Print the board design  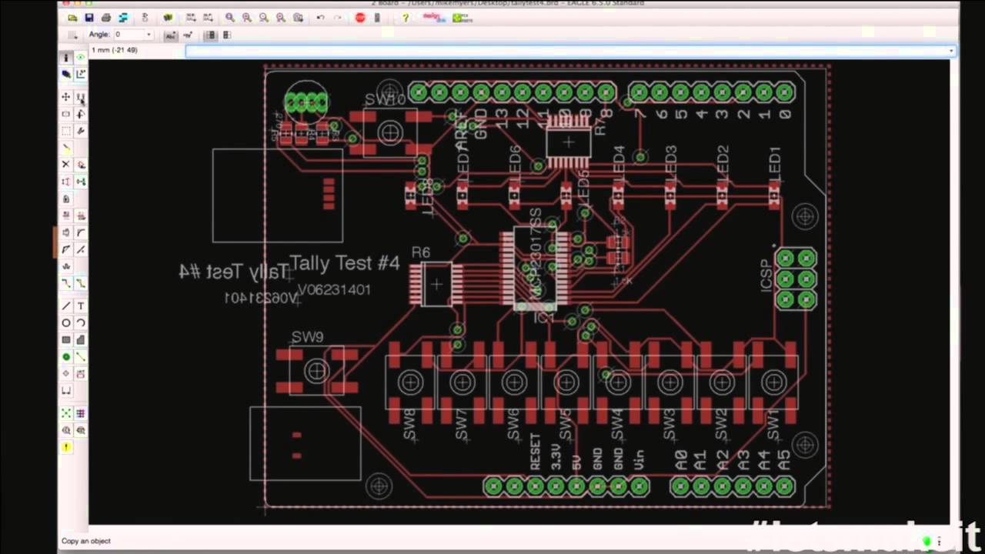(106, 18)
